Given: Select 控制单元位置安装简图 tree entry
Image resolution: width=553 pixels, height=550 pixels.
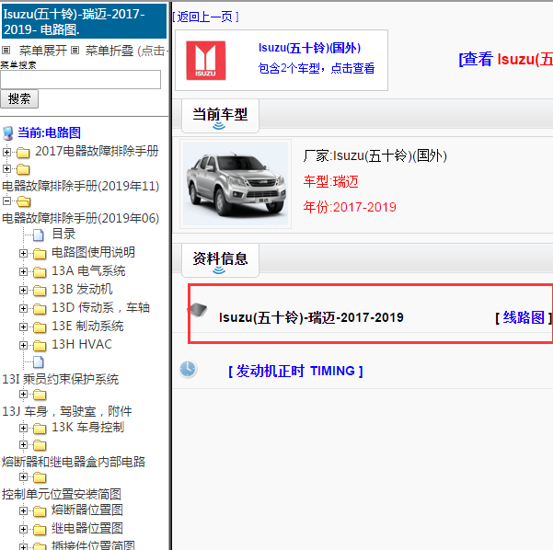Looking at the screenshot, I should (x=62, y=494).
